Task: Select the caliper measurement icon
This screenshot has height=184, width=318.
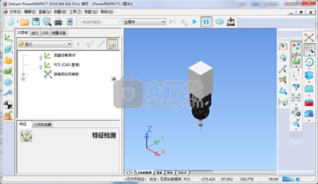Action: [x=8, y=93]
